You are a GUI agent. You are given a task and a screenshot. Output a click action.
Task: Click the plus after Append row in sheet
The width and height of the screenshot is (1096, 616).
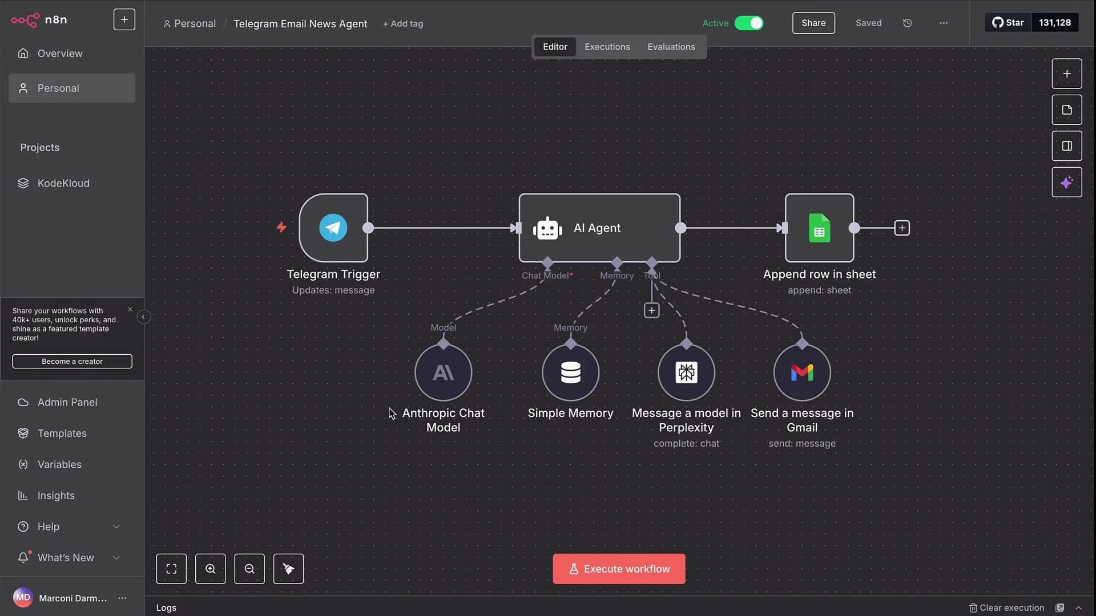902,228
